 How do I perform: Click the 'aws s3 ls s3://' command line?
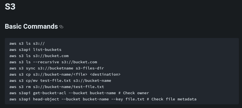point(27,44)
